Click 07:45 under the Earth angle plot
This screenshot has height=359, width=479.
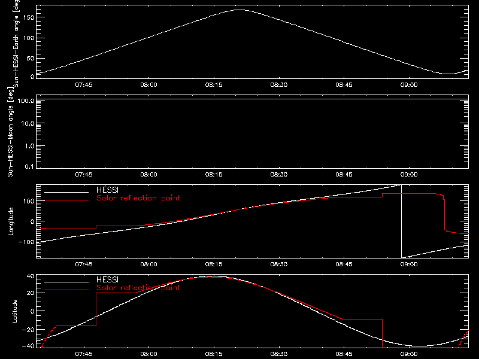[x=84, y=85]
